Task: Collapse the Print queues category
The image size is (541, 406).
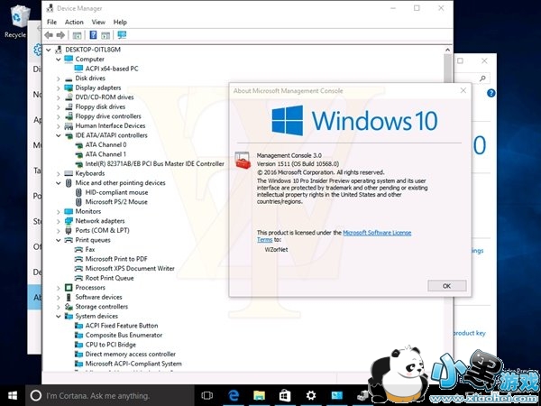Action: (x=59, y=241)
